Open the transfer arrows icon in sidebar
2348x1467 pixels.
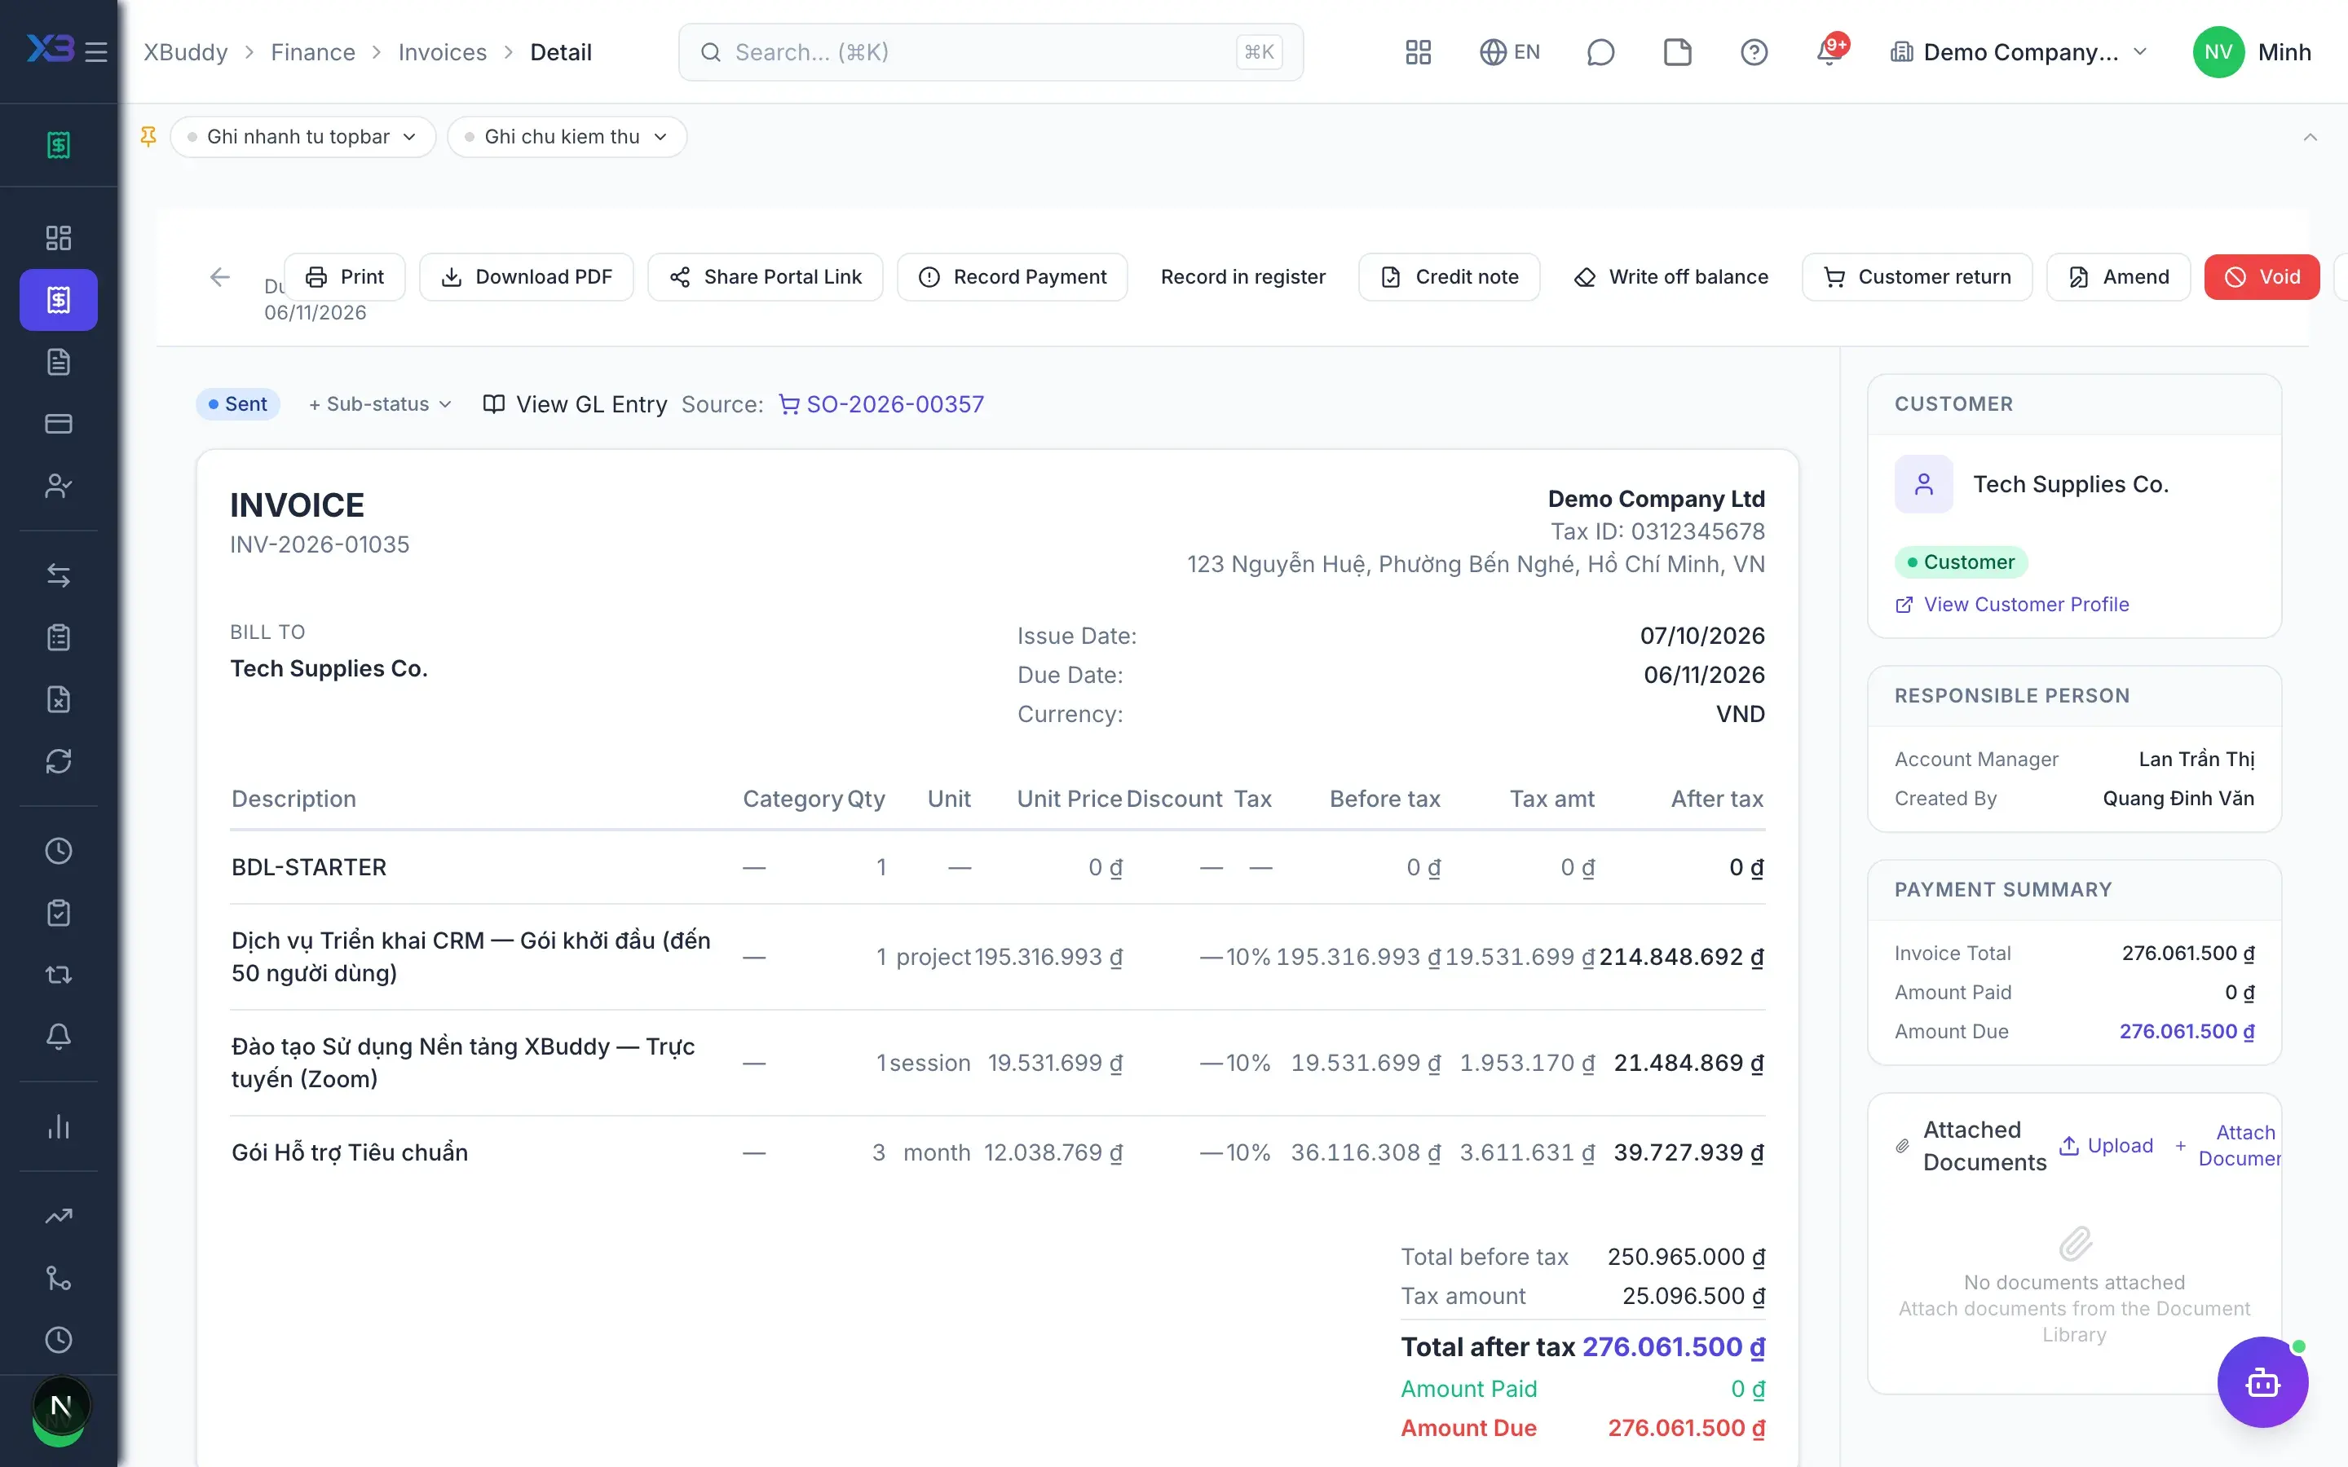click(x=58, y=575)
